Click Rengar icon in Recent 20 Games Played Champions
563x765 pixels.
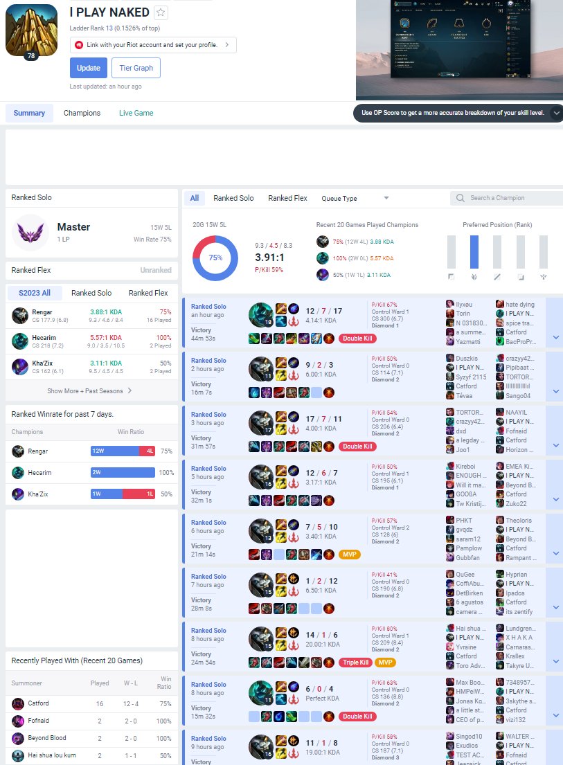point(323,242)
